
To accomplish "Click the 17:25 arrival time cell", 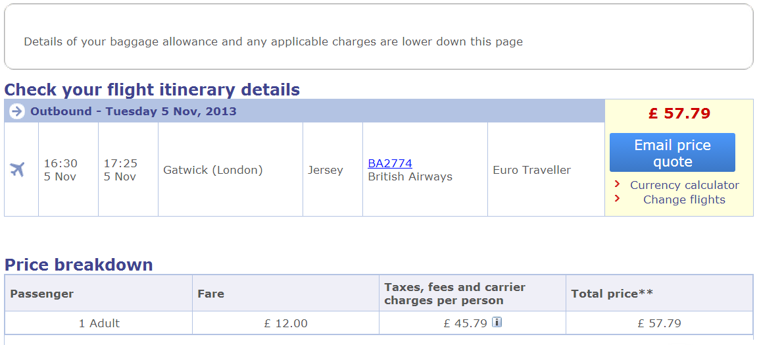I will [120, 170].
